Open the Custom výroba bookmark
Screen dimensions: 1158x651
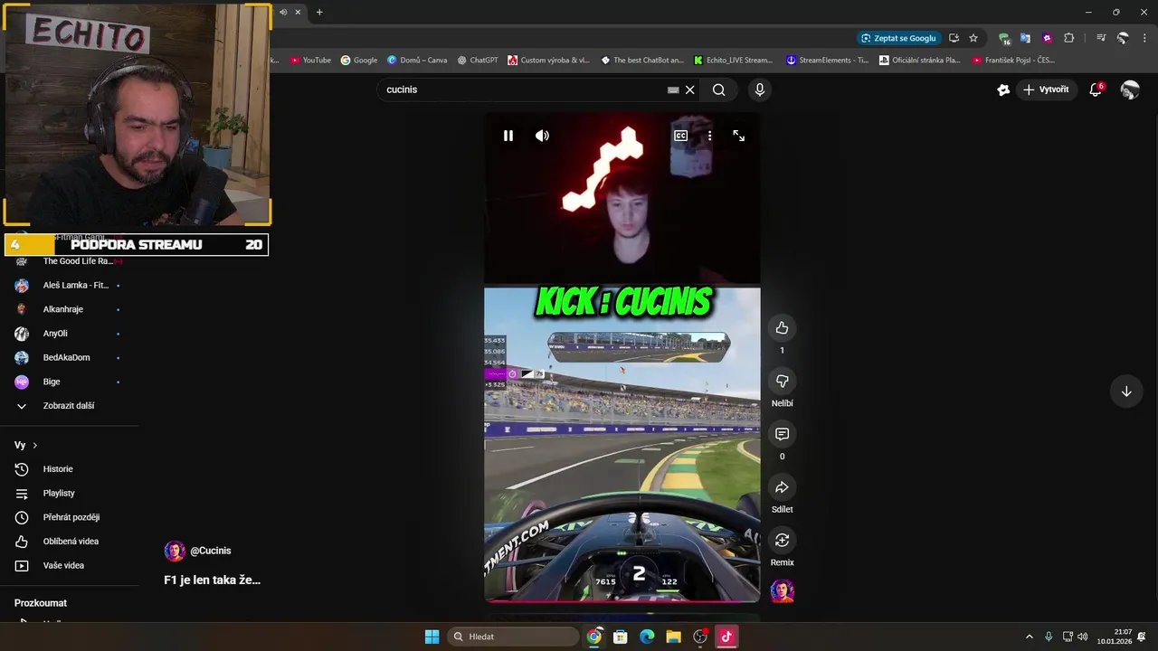tap(548, 61)
